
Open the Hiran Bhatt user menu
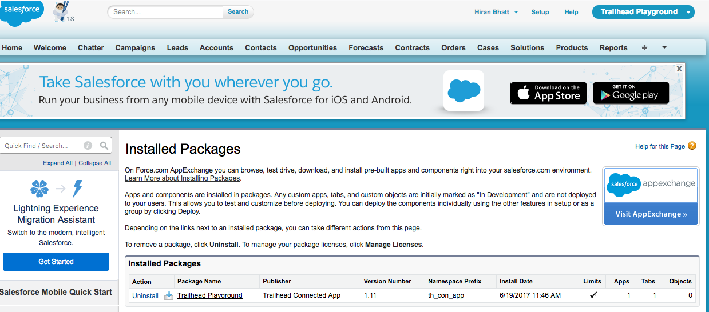click(496, 12)
